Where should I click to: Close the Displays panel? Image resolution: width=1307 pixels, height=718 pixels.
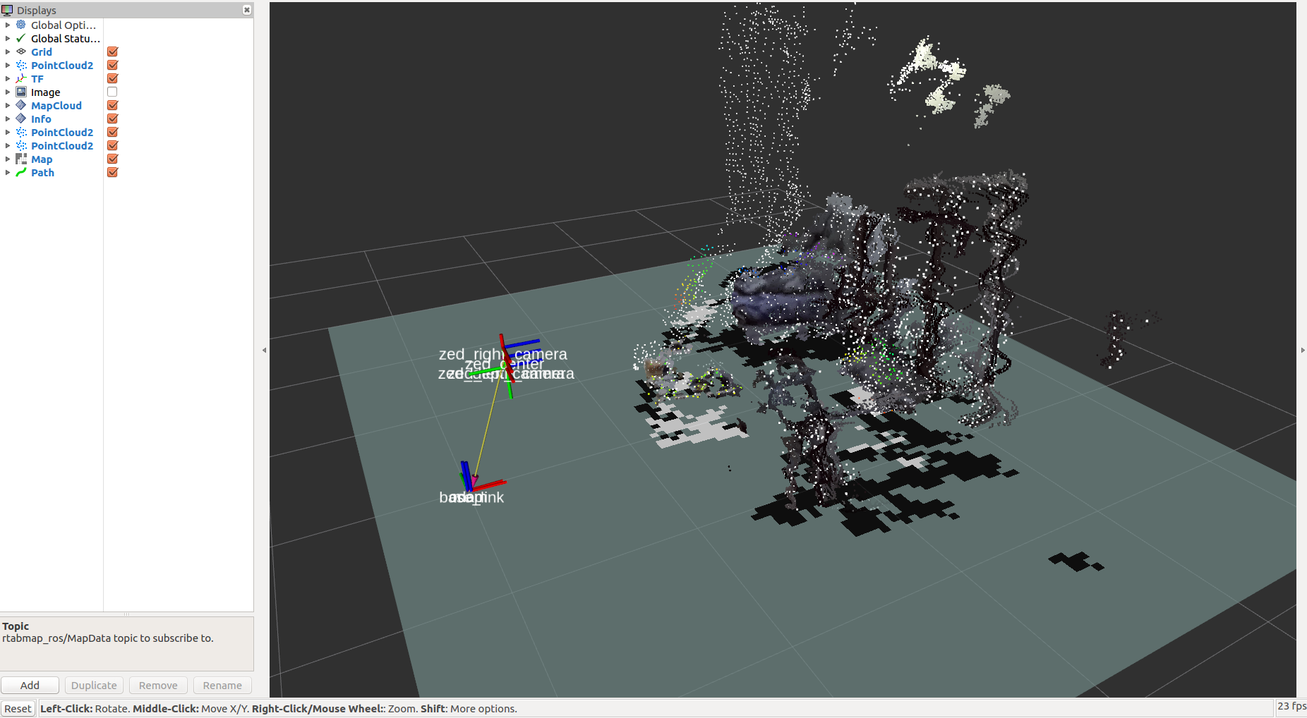coord(246,10)
